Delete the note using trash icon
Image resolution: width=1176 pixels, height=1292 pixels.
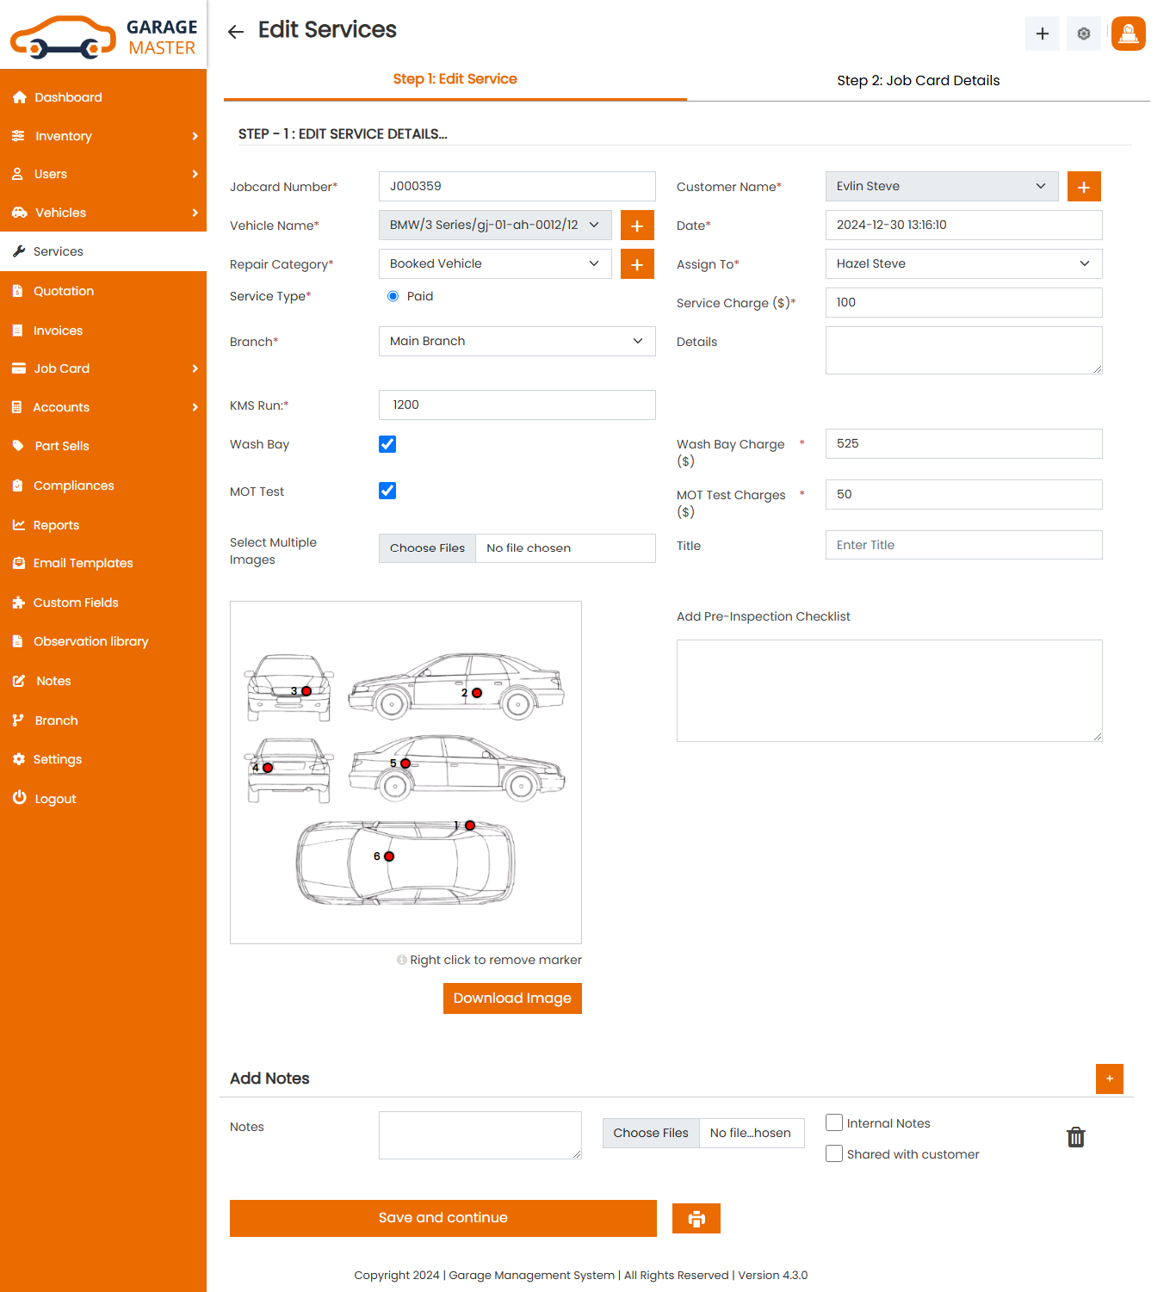[x=1075, y=1137]
